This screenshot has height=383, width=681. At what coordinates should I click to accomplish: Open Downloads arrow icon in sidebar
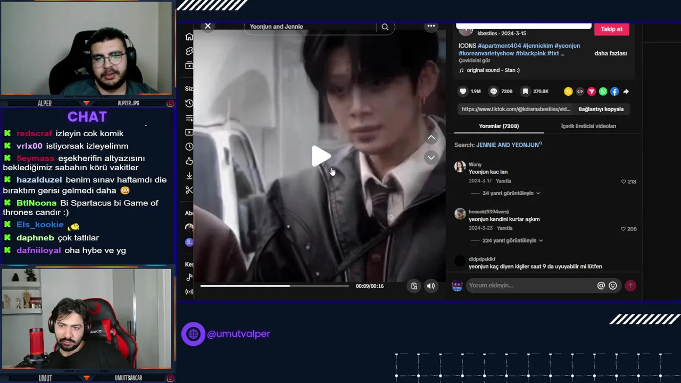[x=189, y=176]
